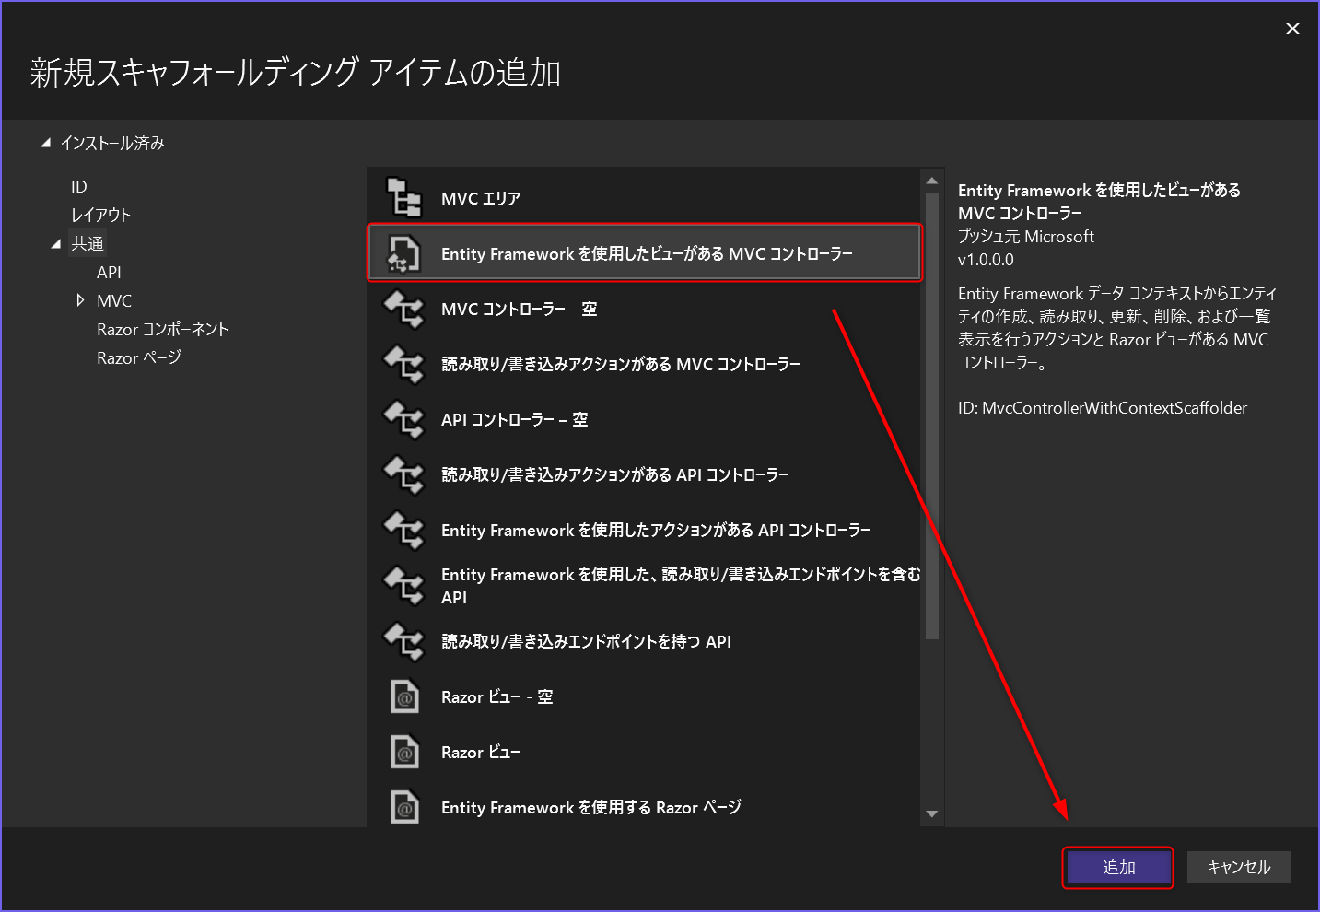This screenshot has width=1320, height=912.
Task: Click the キャンセル button
Action: point(1238,867)
